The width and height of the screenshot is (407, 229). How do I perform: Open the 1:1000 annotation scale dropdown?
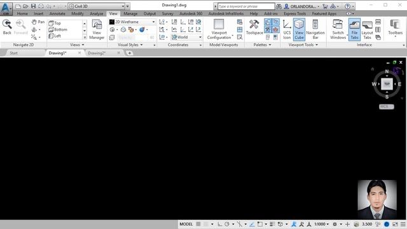(x=321, y=224)
